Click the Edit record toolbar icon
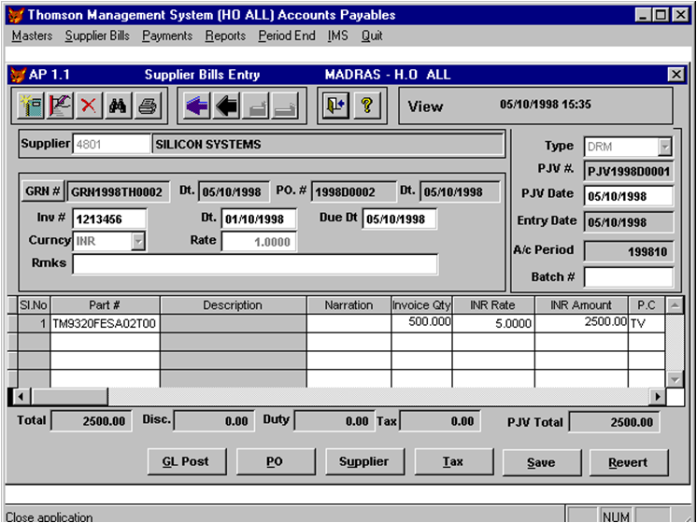This screenshot has width=697, height=523. pos(60,106)
